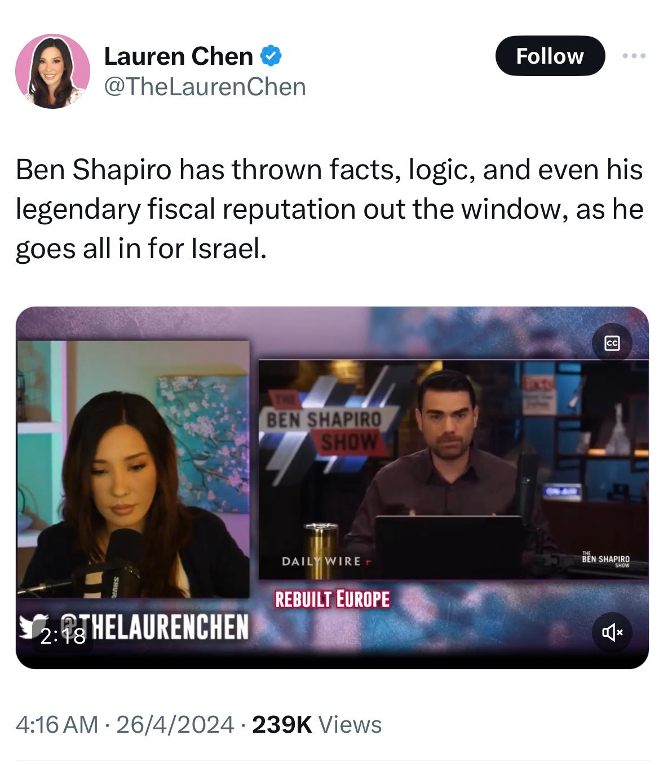The height and width of the screenshot is (766, 659).
Task: Click the REBUILT EUROPE caption text
Action: tap(332, 599)
